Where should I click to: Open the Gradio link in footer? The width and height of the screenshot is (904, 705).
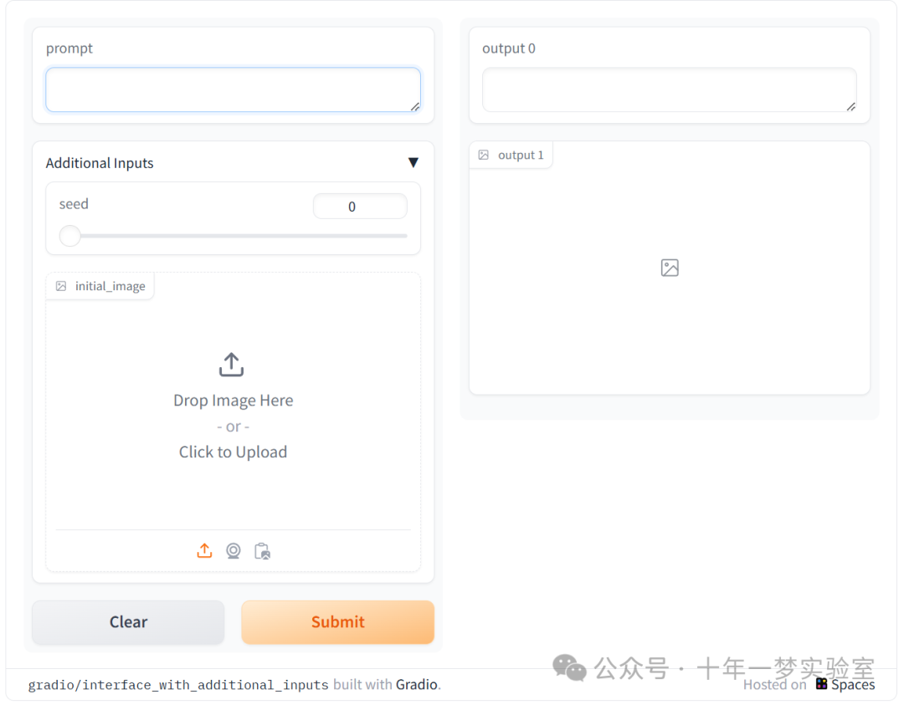[x=416, y=684]
